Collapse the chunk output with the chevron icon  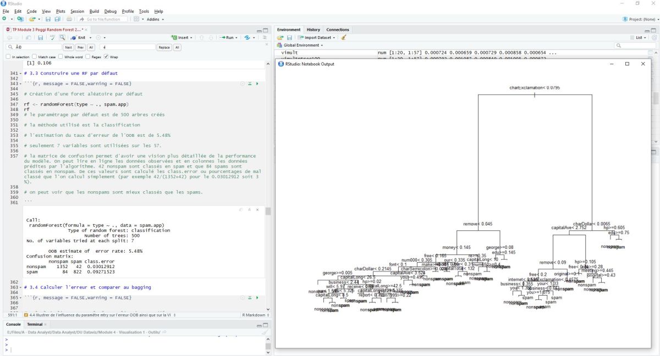tap(249, 210)
